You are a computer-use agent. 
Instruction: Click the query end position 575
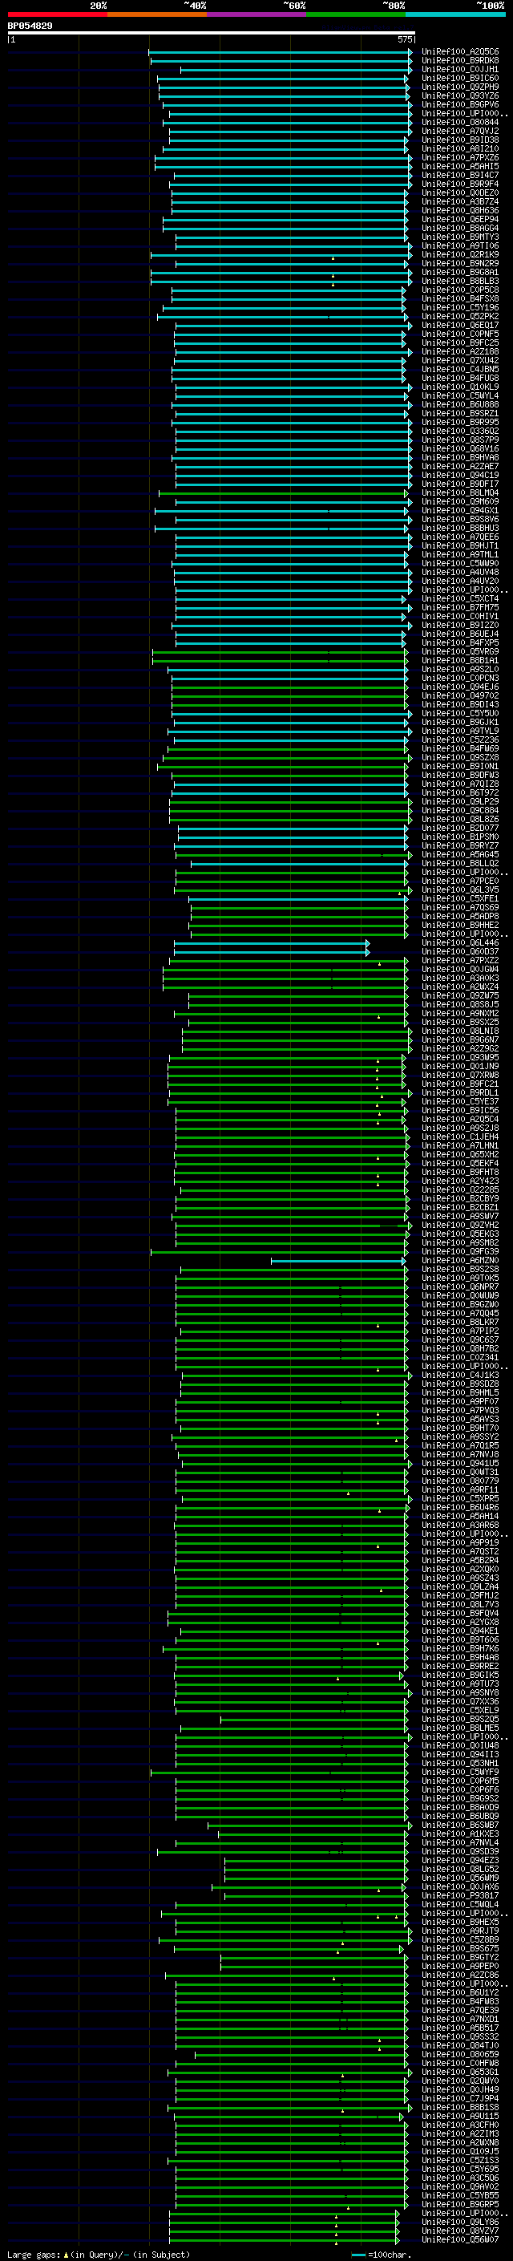(x=405, y=39)
